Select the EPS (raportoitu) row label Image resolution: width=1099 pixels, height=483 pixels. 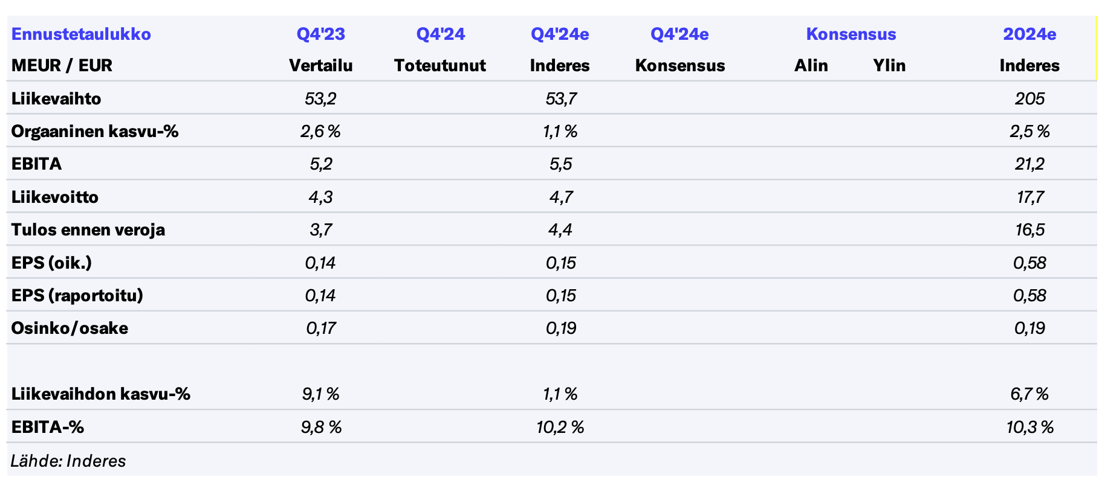(x=77, y=295)
